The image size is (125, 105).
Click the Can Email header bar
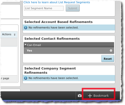coord(69,45)
